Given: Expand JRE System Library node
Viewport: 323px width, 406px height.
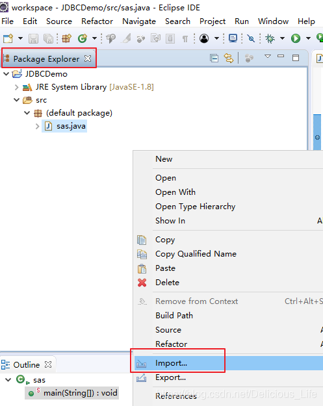Looking at the screenshot, I should point(17,87).
